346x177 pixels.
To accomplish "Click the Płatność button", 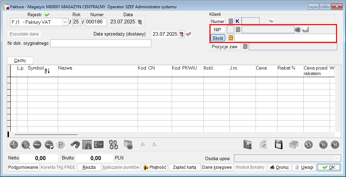I will tap(154, 167).
